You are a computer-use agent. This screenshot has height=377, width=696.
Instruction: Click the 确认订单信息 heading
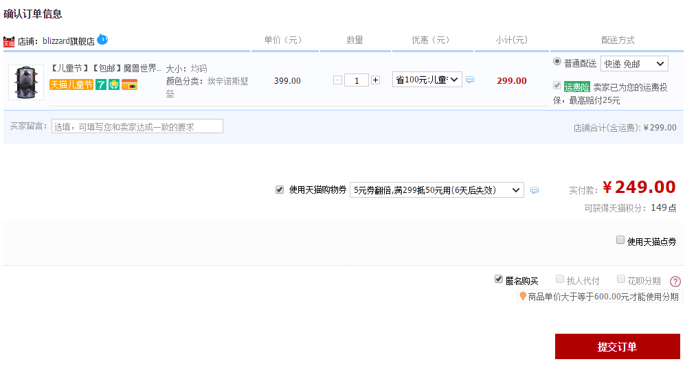33,14
